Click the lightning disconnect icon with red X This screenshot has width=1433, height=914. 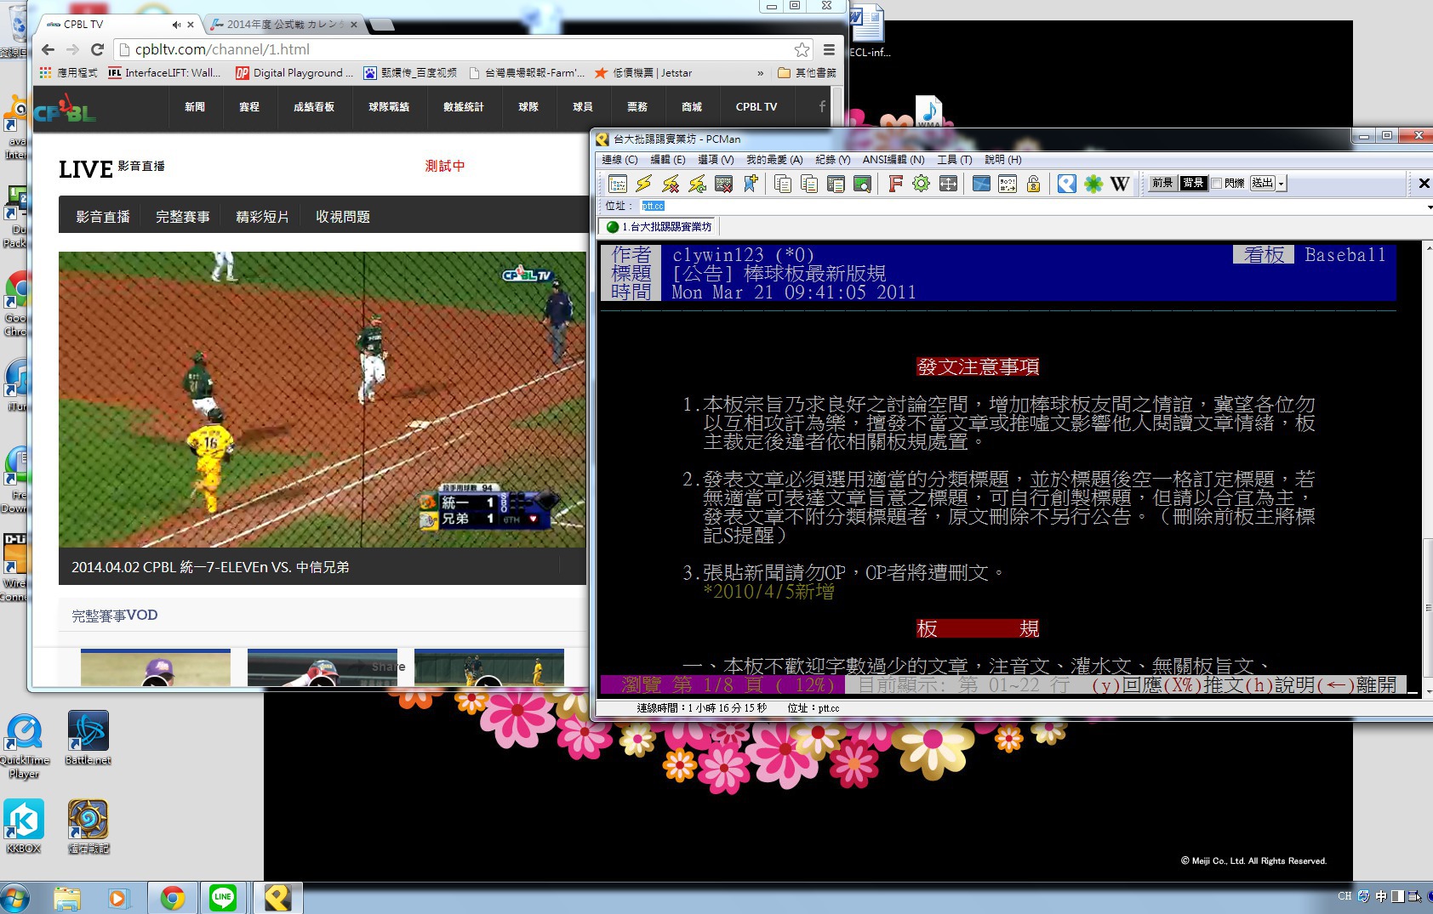[671, 184]
